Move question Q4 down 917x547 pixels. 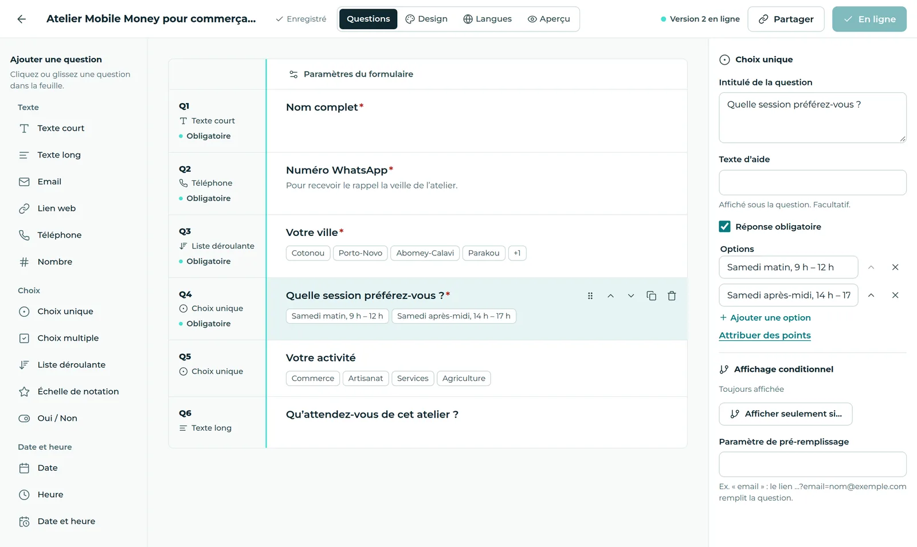[631, 296]
